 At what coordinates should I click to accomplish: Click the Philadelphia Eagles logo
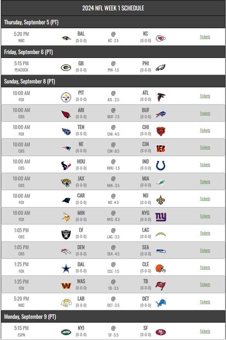coord(161,68)
